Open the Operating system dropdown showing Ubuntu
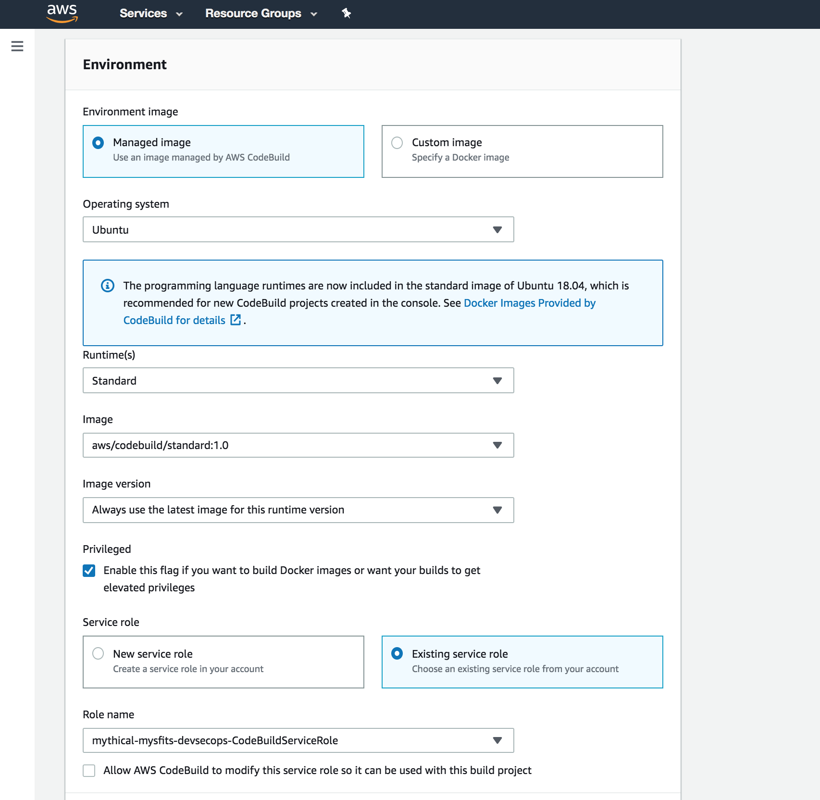Screen dimensions: 820x800 (x=298, y=229)
